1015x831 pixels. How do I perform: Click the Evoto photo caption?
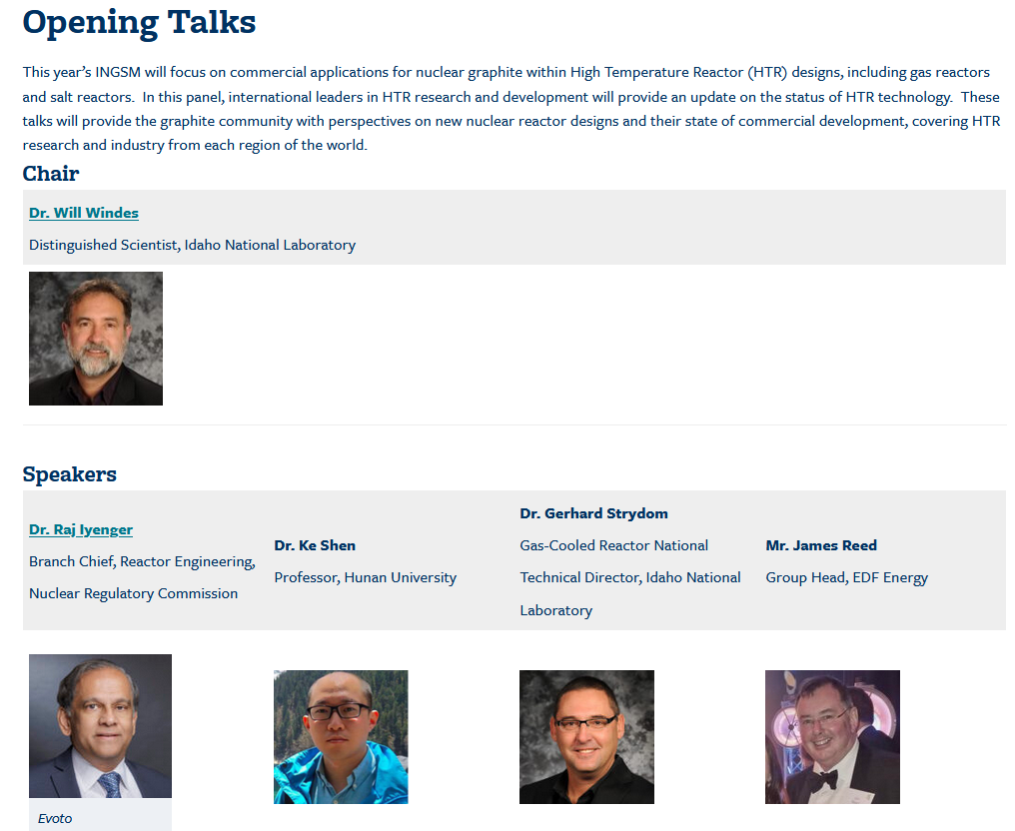(x=55, y=818)
